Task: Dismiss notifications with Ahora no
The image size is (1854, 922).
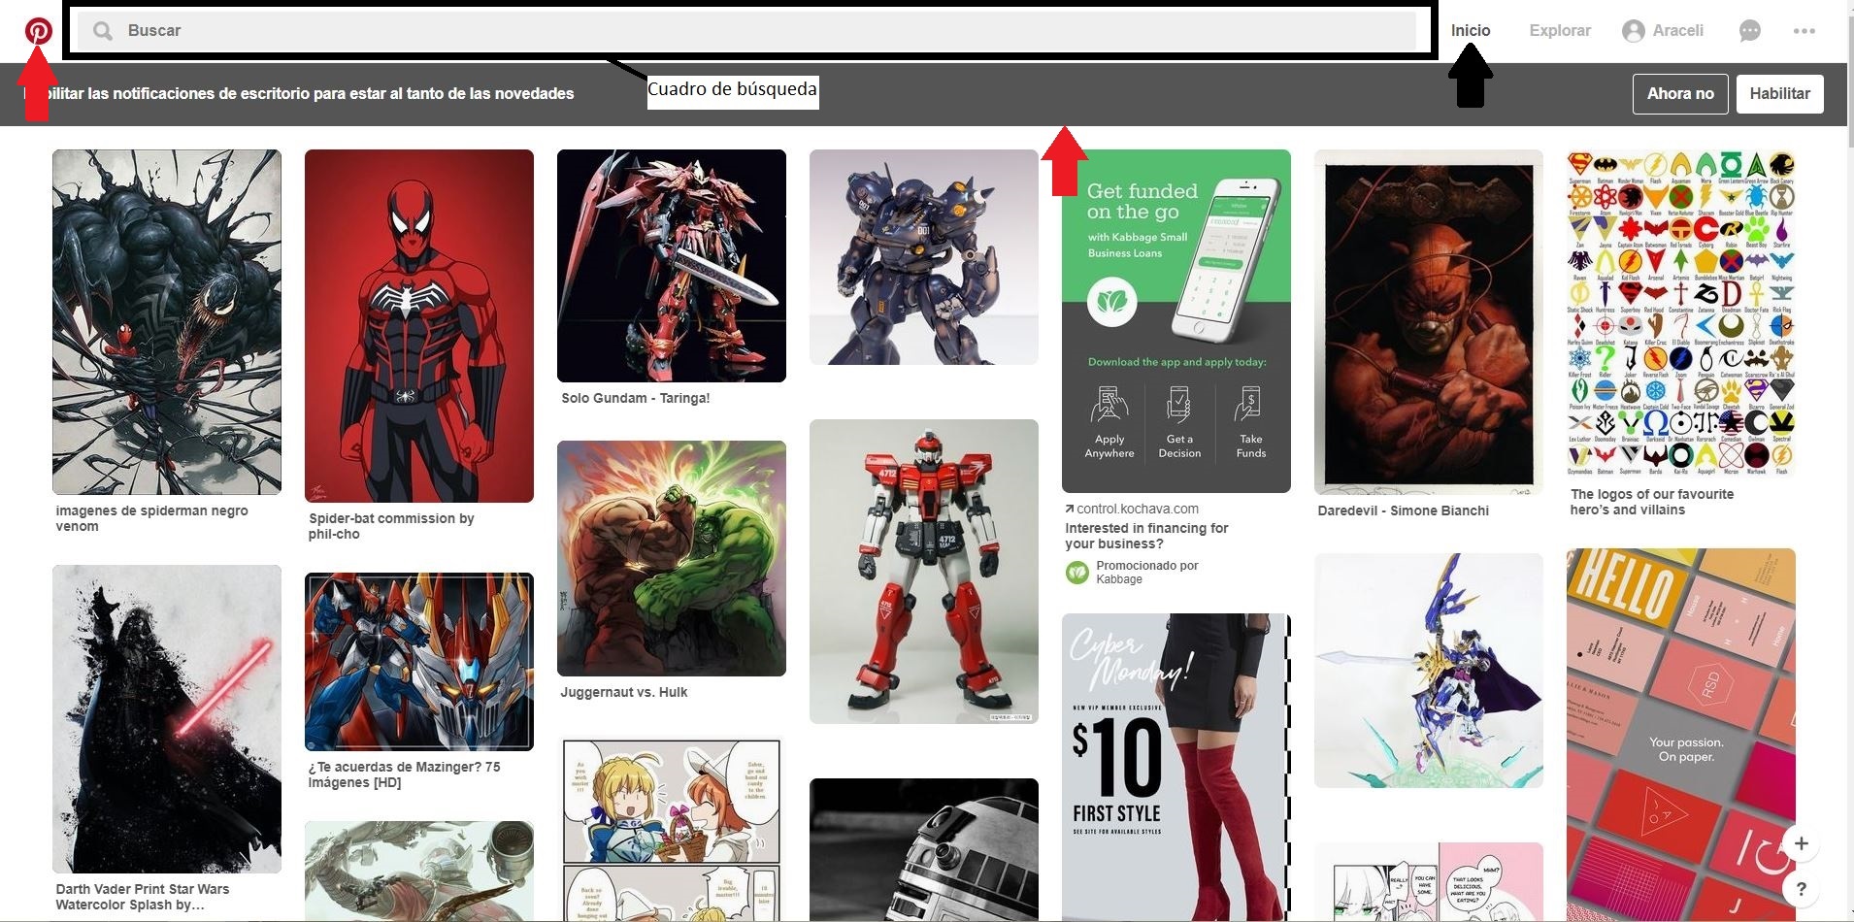Action: point(1680,94)
